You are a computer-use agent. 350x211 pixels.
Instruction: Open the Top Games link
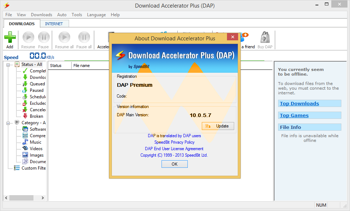(294, 115)
